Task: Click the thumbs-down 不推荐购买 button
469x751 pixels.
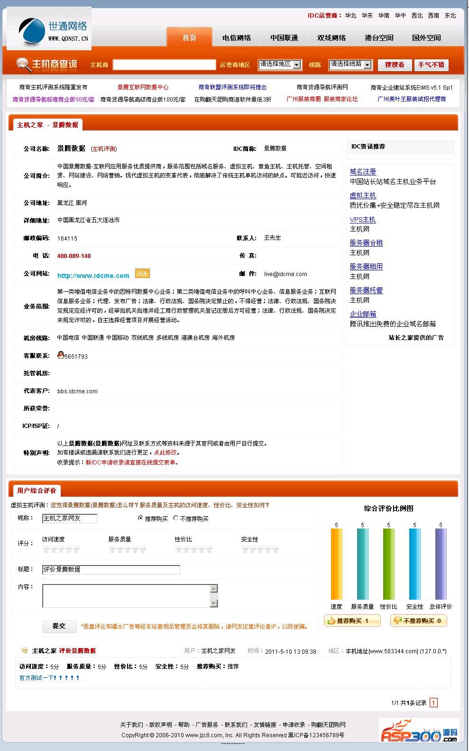Action: [x=418, y=621]
